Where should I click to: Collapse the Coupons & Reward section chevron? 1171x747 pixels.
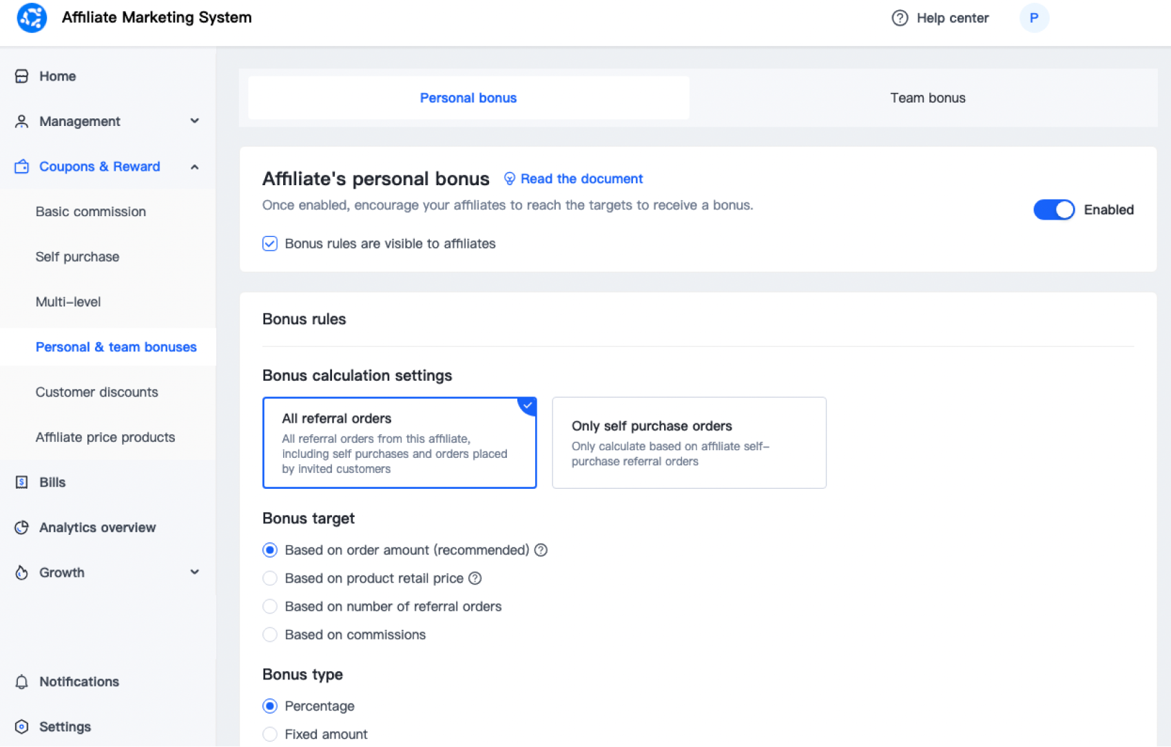(195, 167)
